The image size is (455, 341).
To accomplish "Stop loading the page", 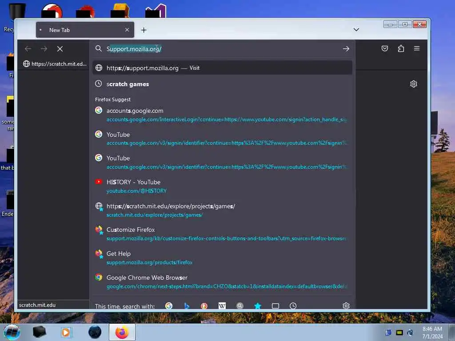I will (60, 49).
